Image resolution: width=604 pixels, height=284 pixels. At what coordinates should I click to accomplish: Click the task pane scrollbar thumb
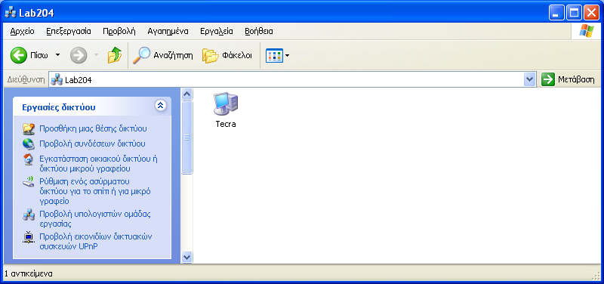186,137
